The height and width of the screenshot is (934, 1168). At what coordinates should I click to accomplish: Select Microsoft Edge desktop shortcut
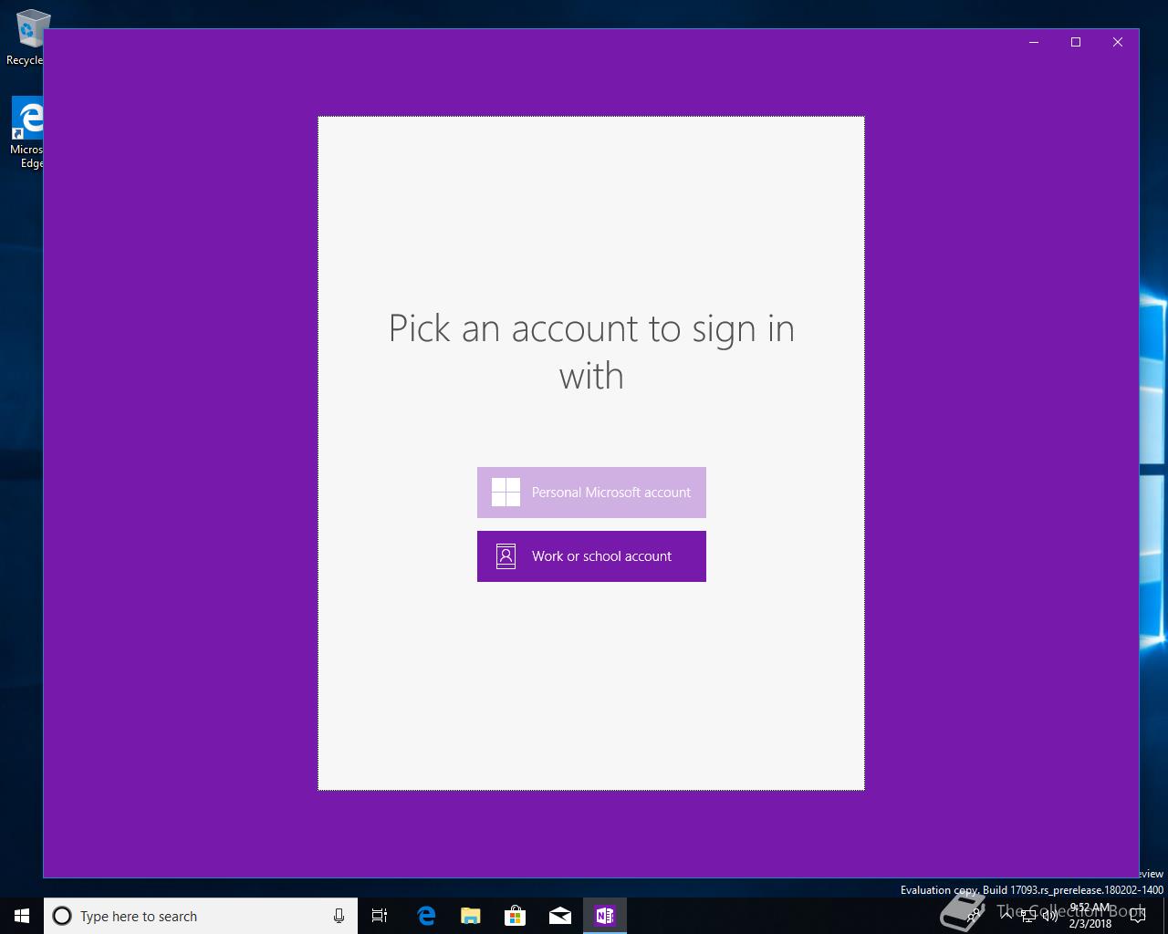(x=27, y=133)
